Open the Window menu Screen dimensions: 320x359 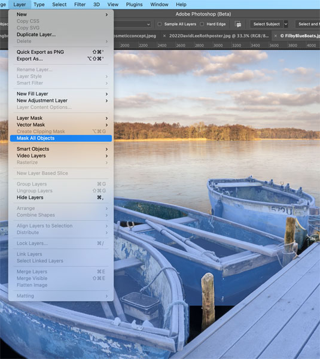pos(159,4)
